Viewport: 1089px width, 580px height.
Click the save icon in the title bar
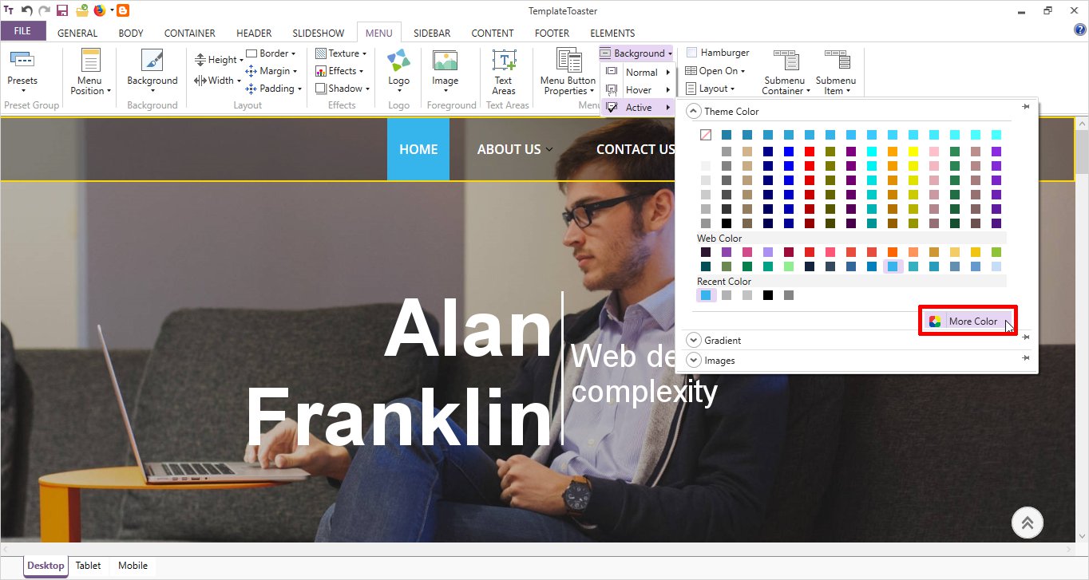pyautogui.click(x=62, y=10)
